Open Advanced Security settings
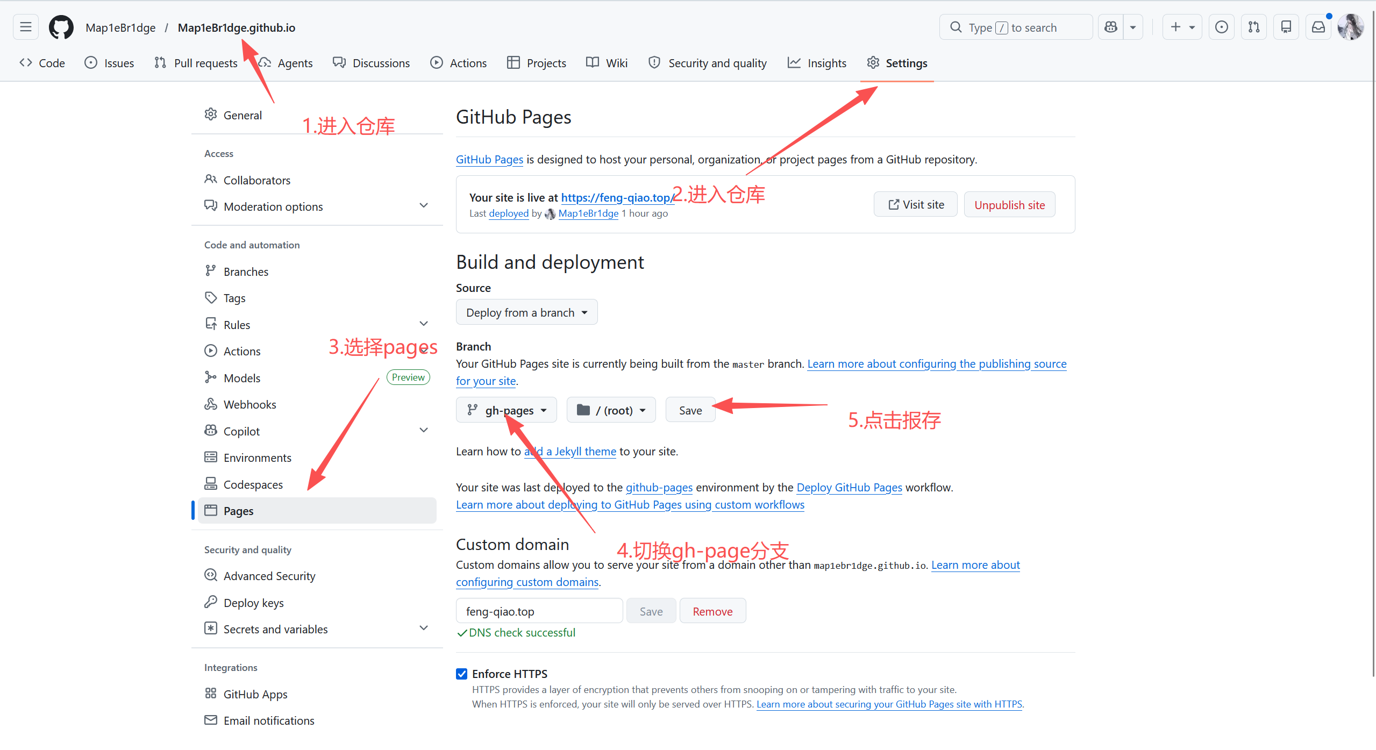The image size is (1376, 750). coord(317,576)
